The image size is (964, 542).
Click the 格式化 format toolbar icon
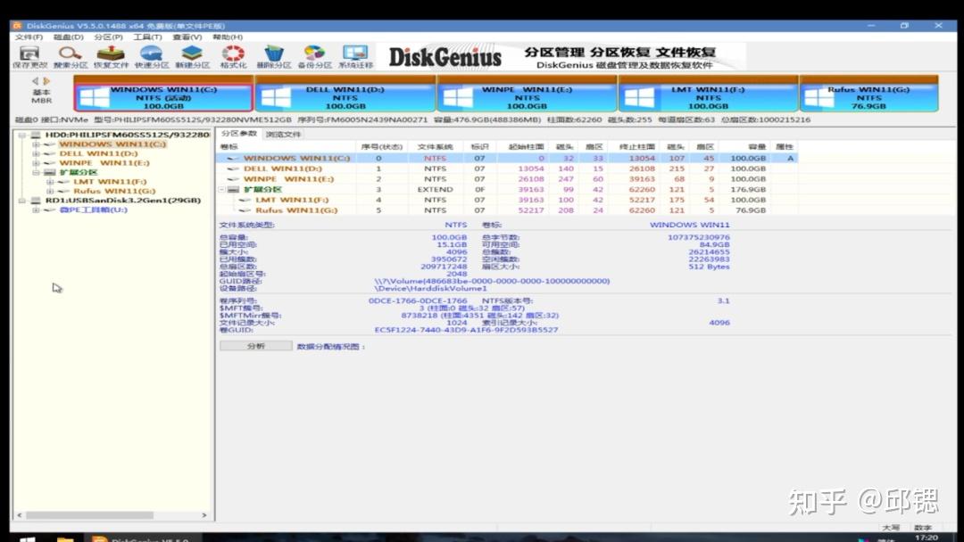pos(233,57)
